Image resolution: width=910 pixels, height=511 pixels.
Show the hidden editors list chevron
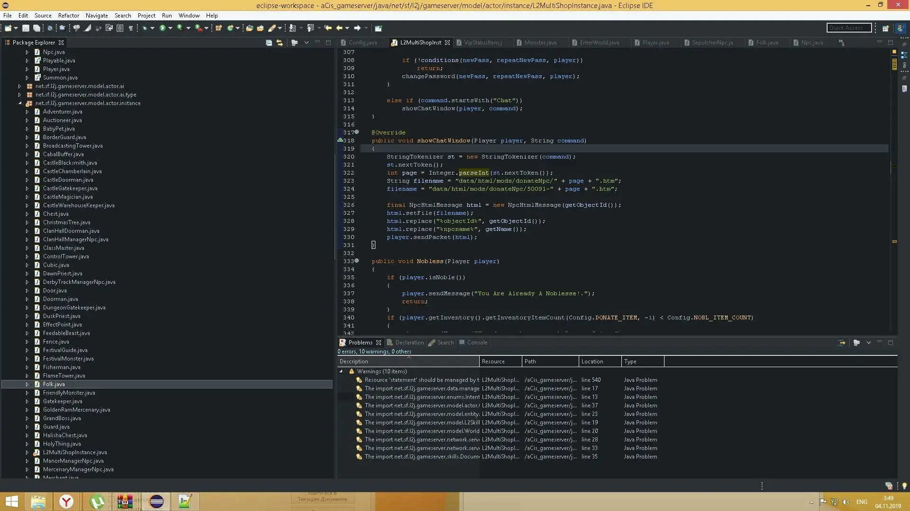click(x=841, y=43)
